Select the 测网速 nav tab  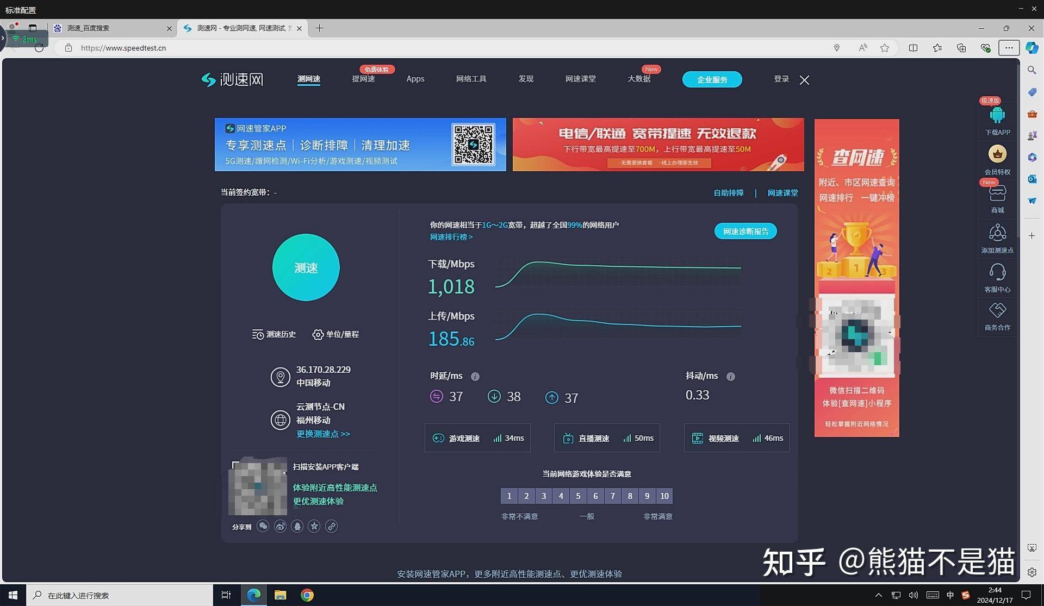309,79
